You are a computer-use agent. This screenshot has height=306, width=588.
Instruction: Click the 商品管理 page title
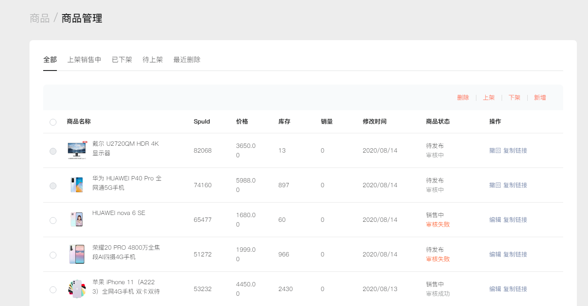[x=82, y=18]
